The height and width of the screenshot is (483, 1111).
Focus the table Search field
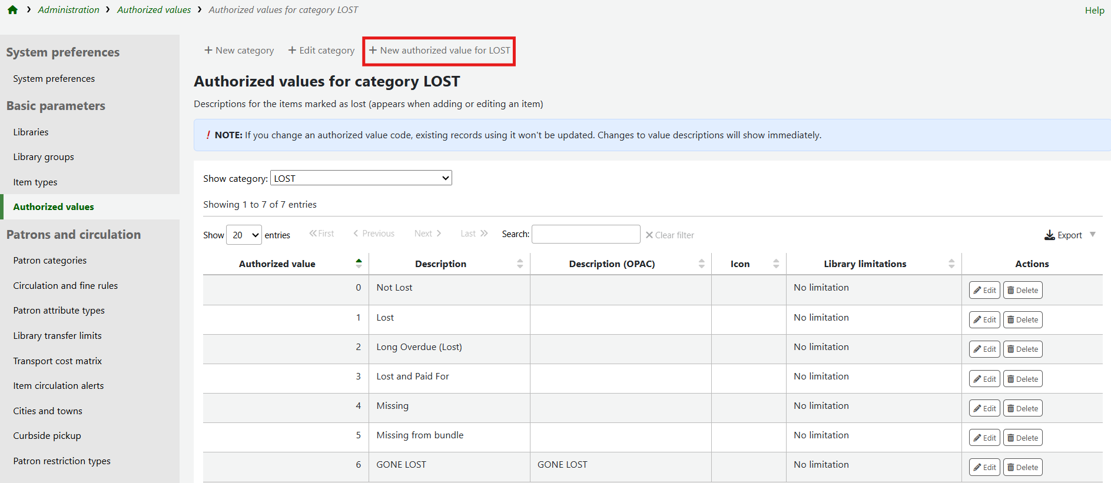tap(585, 234)
